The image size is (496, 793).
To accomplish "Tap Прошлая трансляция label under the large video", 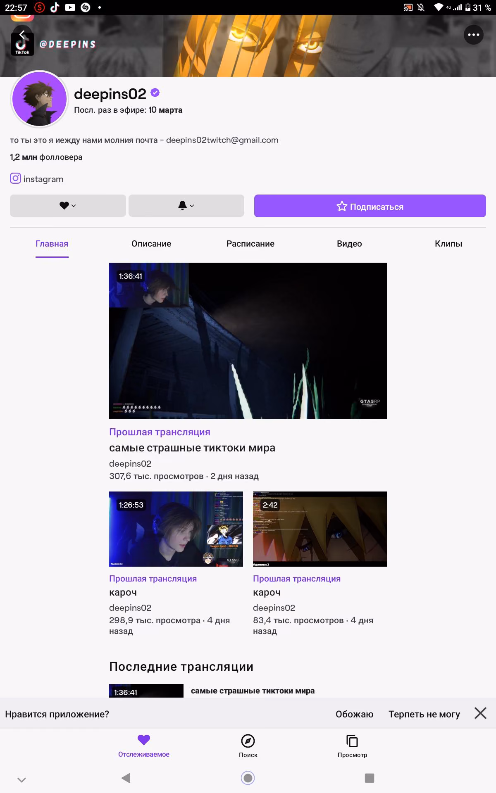I will pos(160,432).
